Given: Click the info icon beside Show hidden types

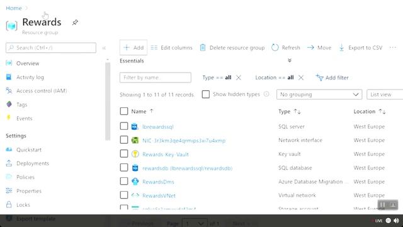Looking at the screenshot, I should (266, 94).
